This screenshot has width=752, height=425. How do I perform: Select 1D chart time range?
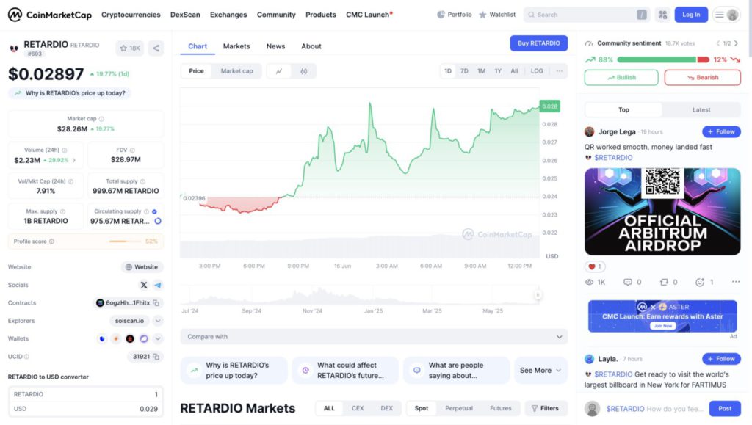pos(447,71)
